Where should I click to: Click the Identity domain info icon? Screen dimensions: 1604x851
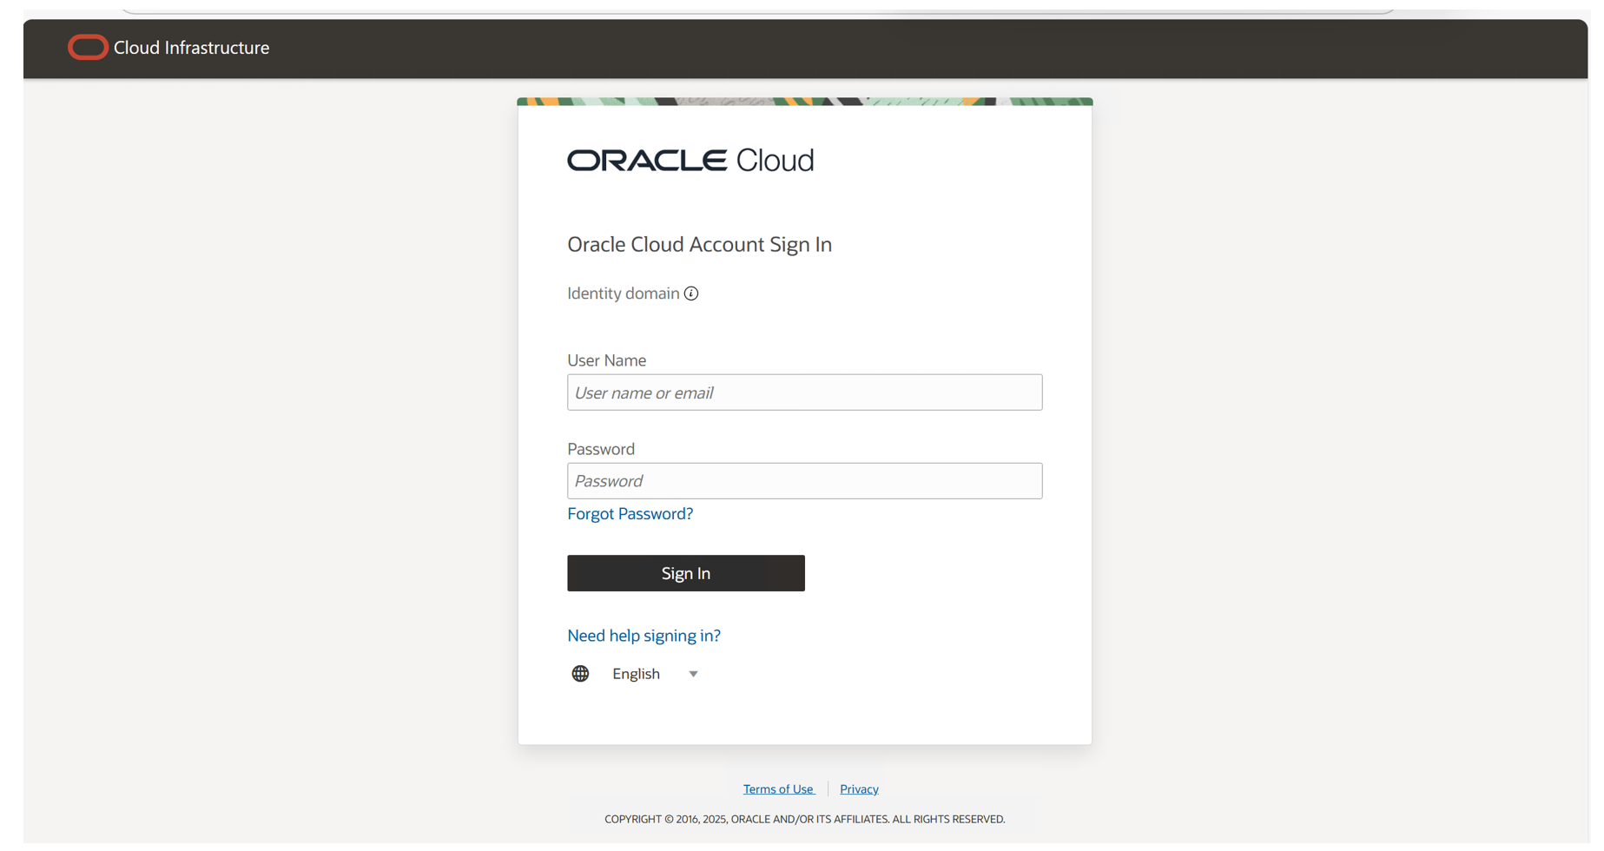(691, 294)
